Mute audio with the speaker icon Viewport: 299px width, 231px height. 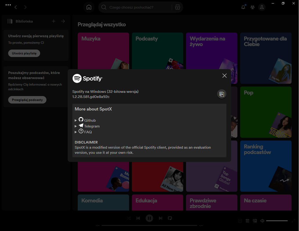coord(262,221)
